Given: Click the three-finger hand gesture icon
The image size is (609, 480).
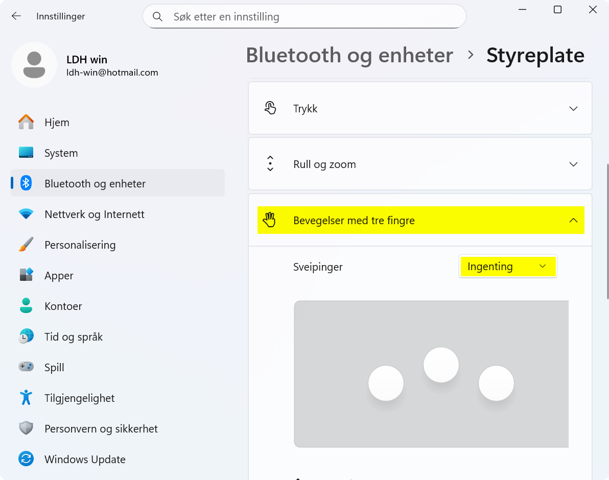Looking at the screenshot, I should coord(270,220).
